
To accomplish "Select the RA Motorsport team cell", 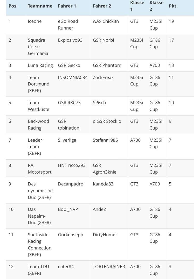I will point(40,169).
